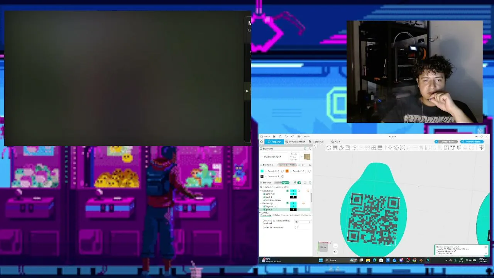This screenshot has height=278, width=494.
Task: Click the object search field in Proceso
Action: click(x=285, y=187)
